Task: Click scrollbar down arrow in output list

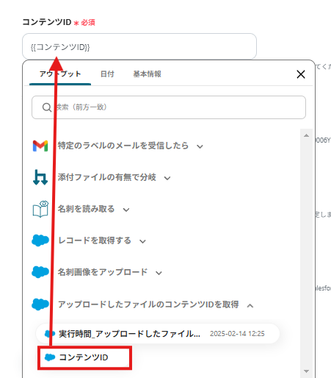Action: pyautogui.click(x=306, y=371)
